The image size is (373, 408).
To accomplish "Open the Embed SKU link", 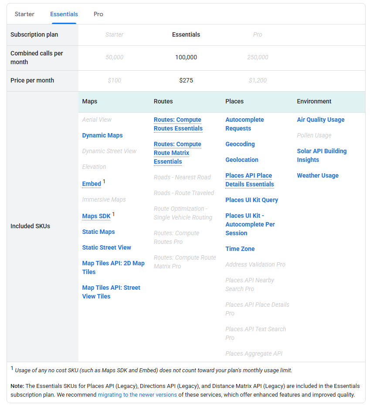I will (x=90, y=184).
